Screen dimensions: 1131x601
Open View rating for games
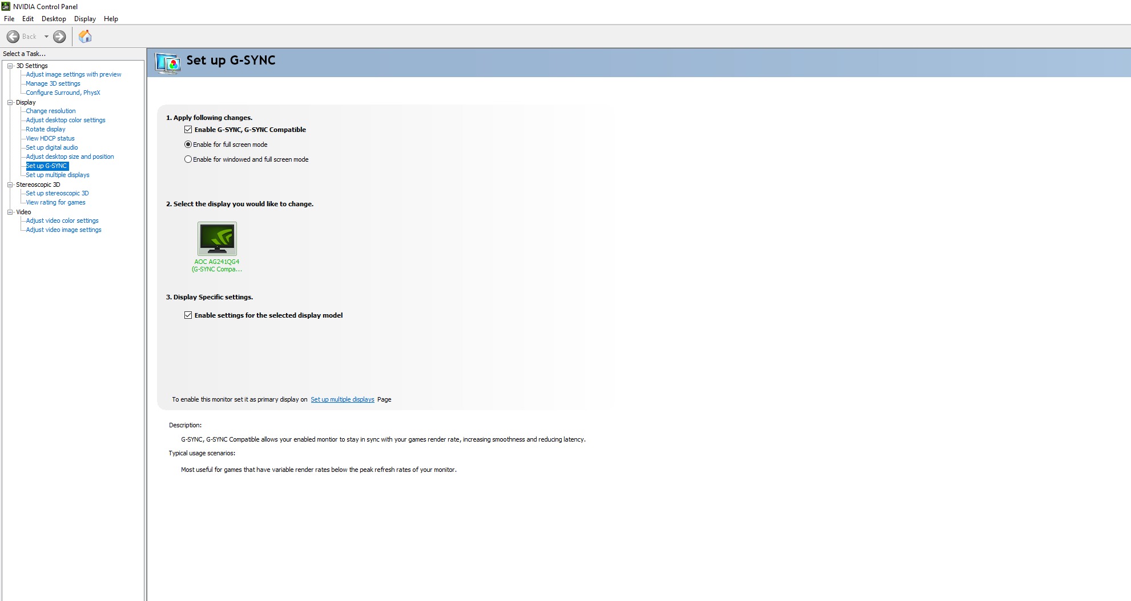[55, 202]
